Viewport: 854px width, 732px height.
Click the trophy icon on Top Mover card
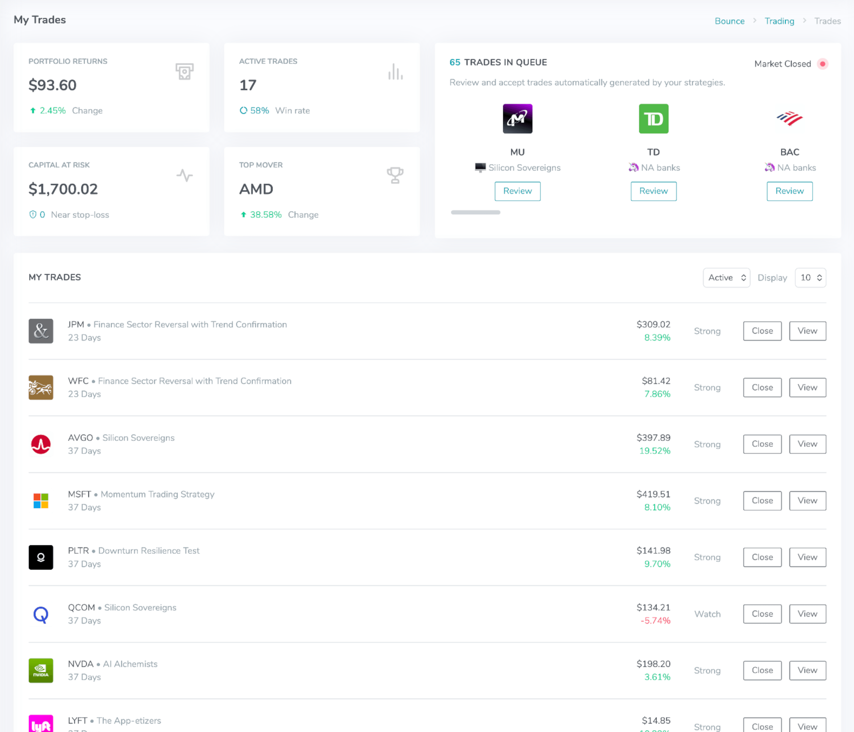point(395,175)
